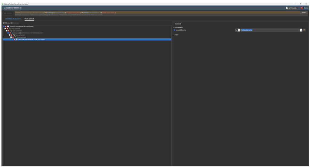Click the 'Enter your name' value field
The height and width of the screenshot is (167, 310).
[x=270, y=30]
